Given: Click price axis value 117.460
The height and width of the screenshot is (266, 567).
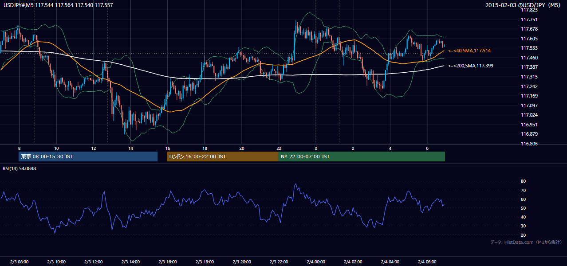Looking at the screenshot, I should 529,58.
